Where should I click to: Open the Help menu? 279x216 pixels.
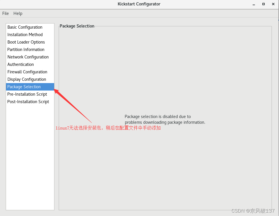click(x=18, y=13)
